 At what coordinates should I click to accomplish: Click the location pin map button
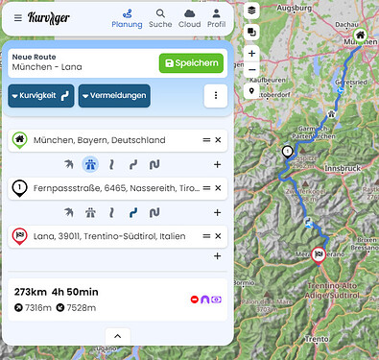(251, 91)
